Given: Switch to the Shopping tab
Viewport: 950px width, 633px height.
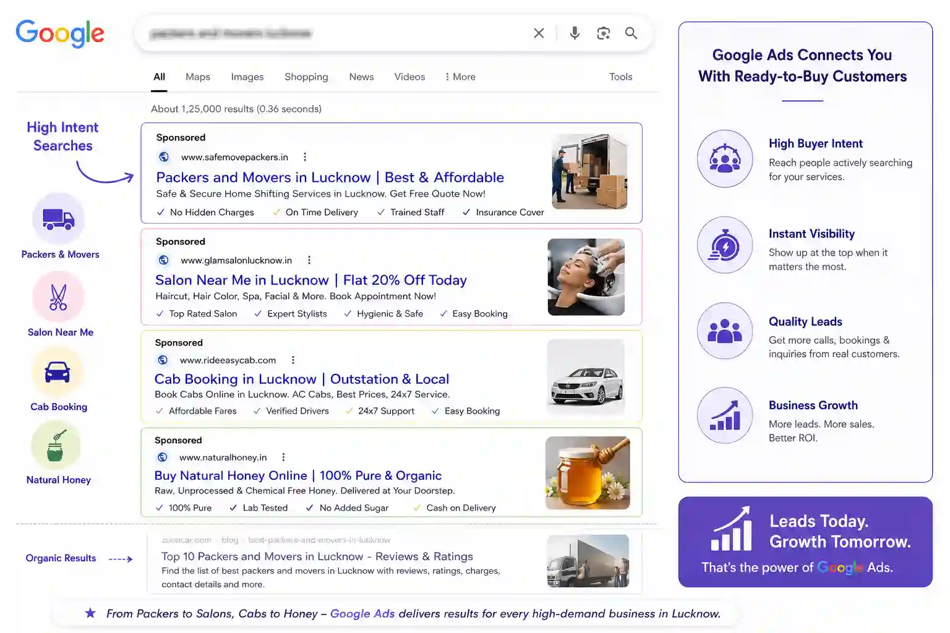Looking at the screenshot, I should [306, 77].
